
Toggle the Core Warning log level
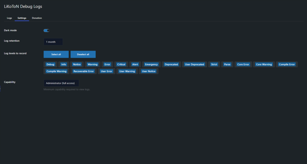(x=264, y=64)
